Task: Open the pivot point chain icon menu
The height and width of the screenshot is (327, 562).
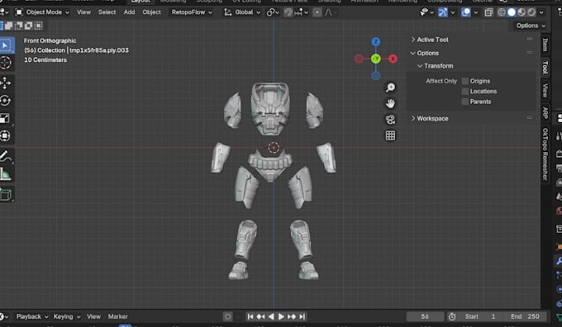Action: (273, 12)
